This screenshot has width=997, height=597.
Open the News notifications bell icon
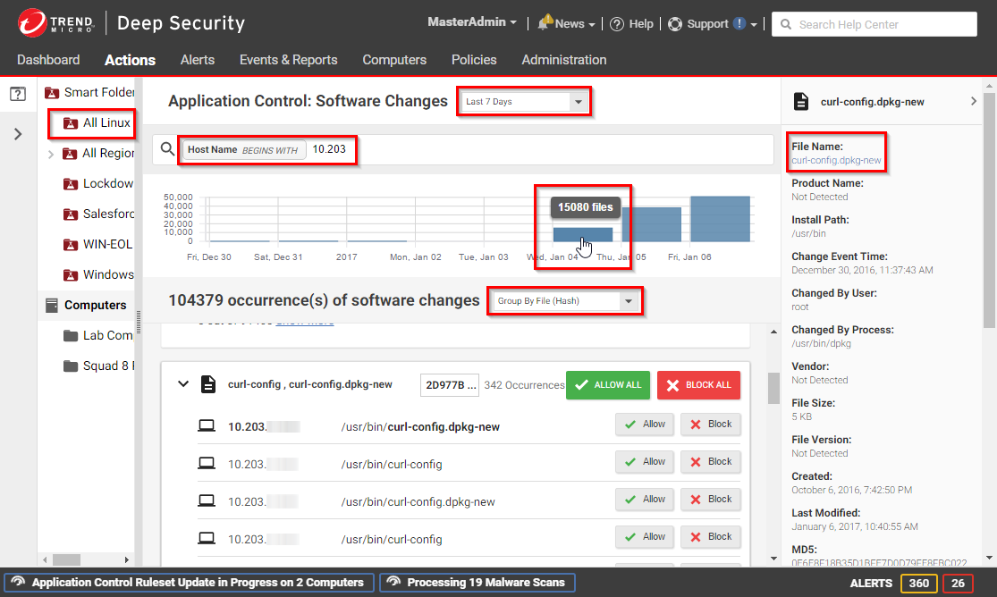(x=545, y=23)
